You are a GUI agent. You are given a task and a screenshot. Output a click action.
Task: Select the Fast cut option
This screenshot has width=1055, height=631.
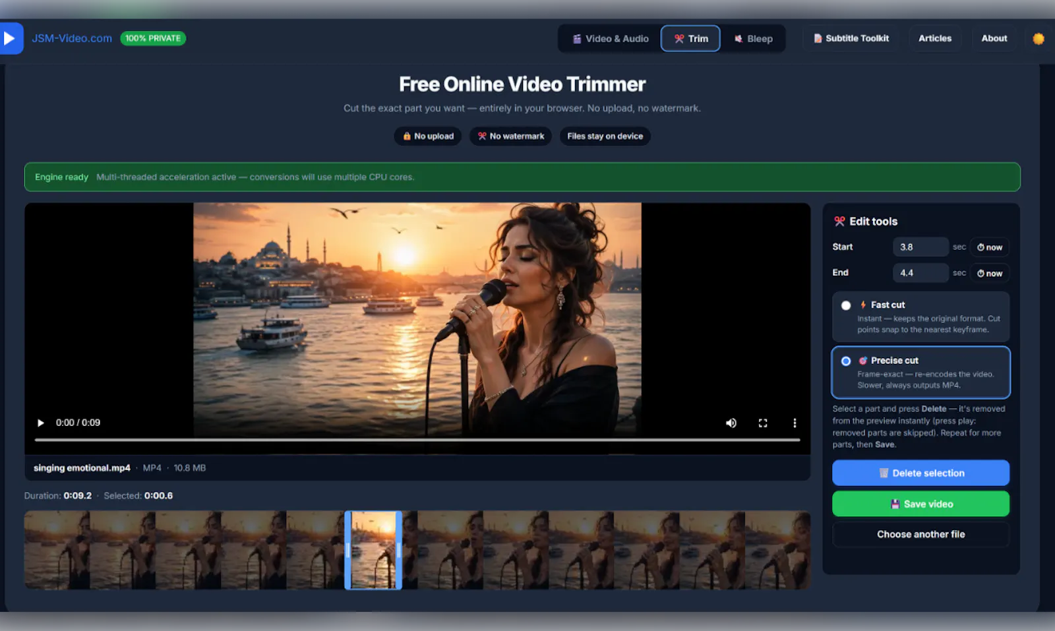coord(920,316)
